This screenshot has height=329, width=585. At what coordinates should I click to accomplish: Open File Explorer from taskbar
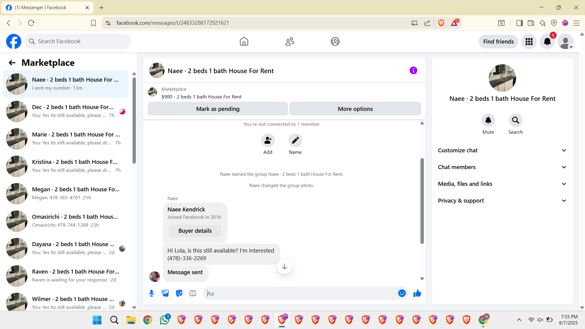pos(131,320)
